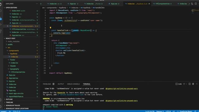Close the active AppBody index.tsx tab

click(149, 4)
